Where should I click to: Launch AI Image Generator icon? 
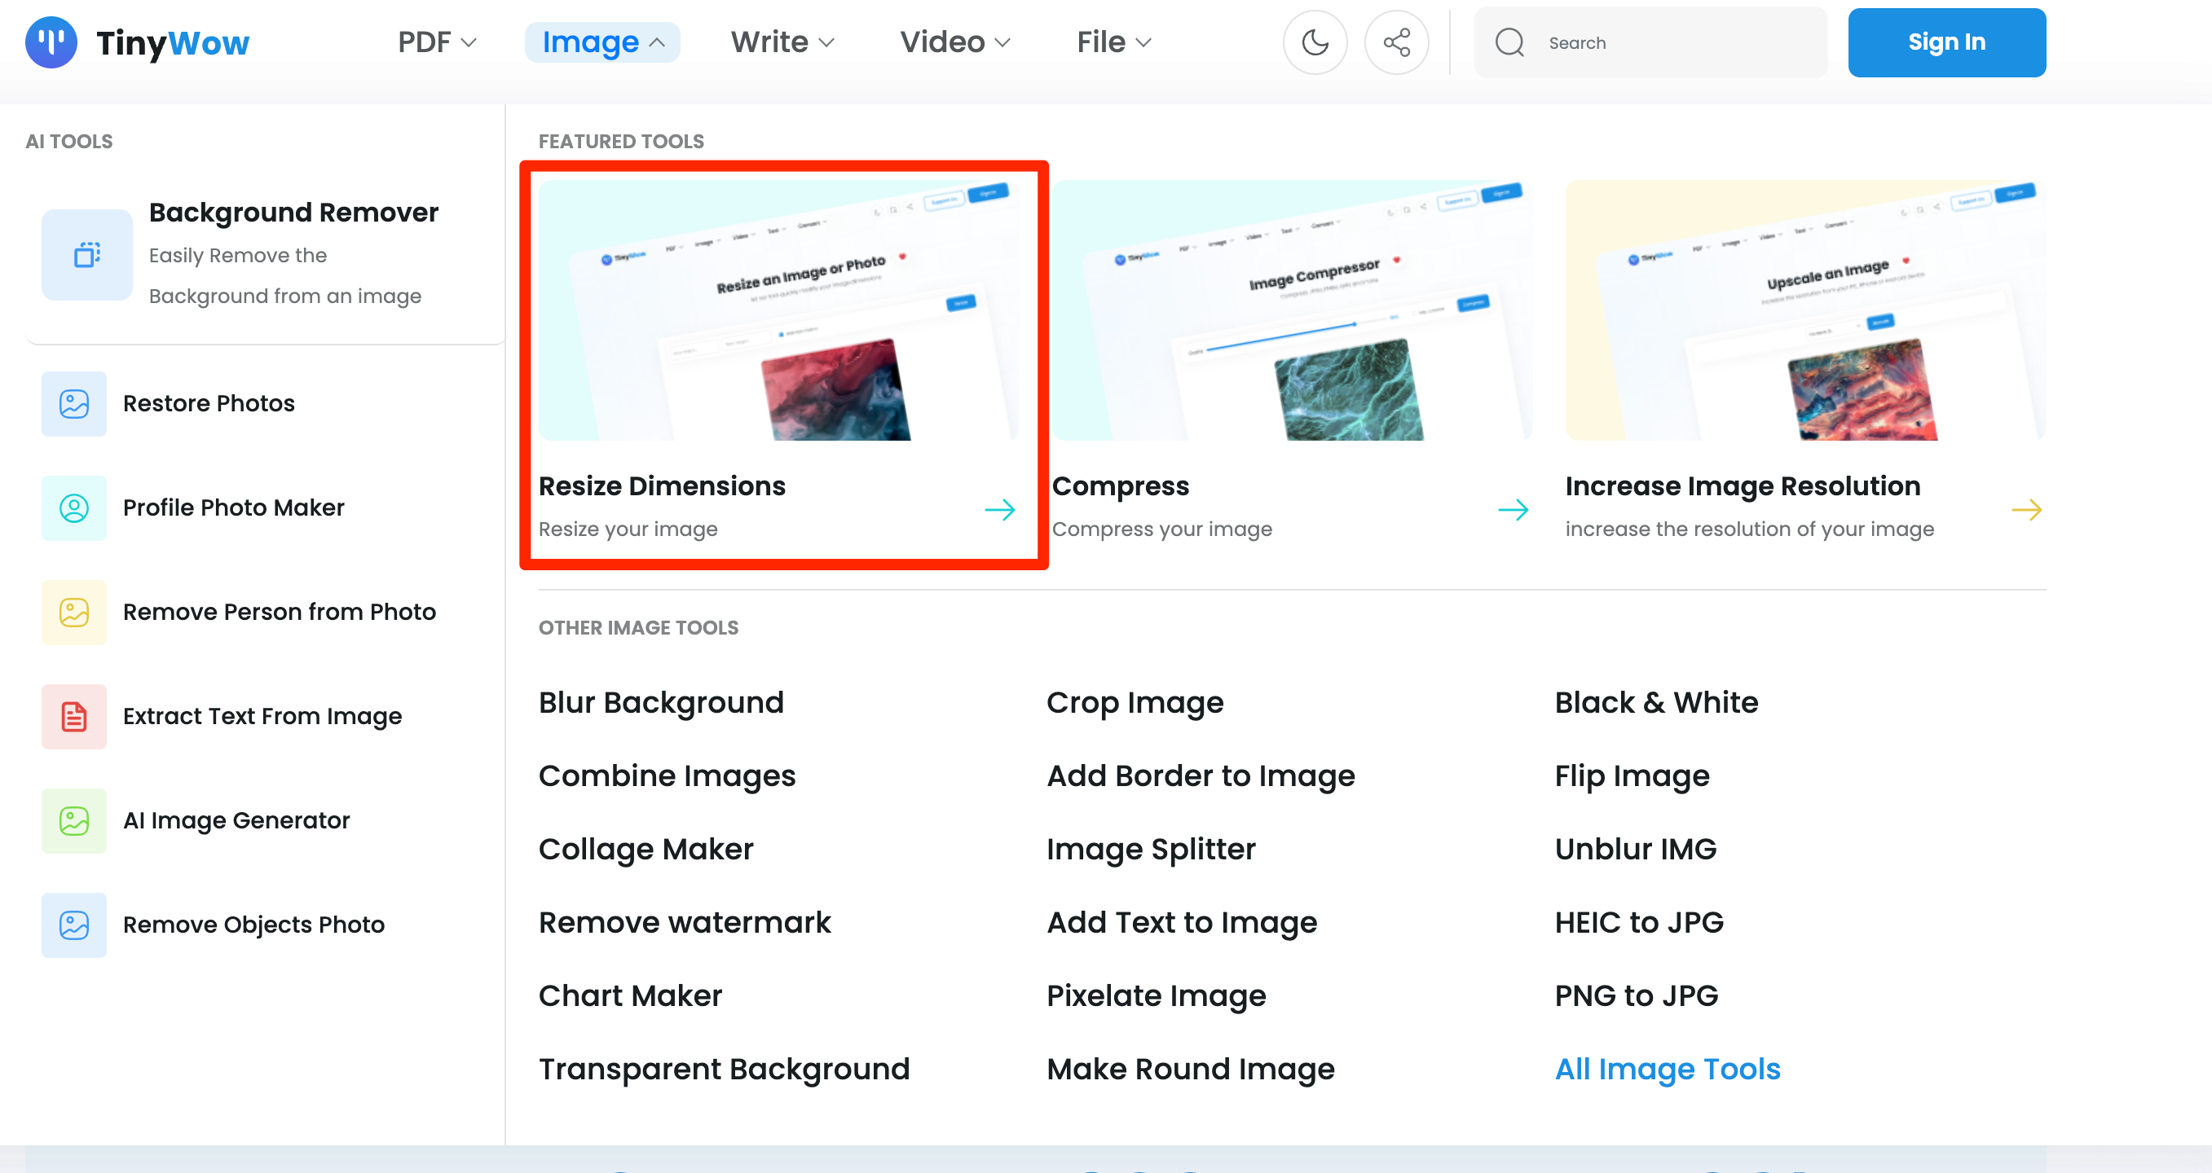coord(74,820)
